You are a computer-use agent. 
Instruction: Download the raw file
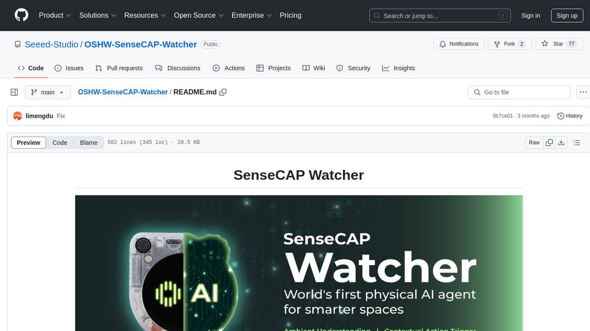(561, 143)
